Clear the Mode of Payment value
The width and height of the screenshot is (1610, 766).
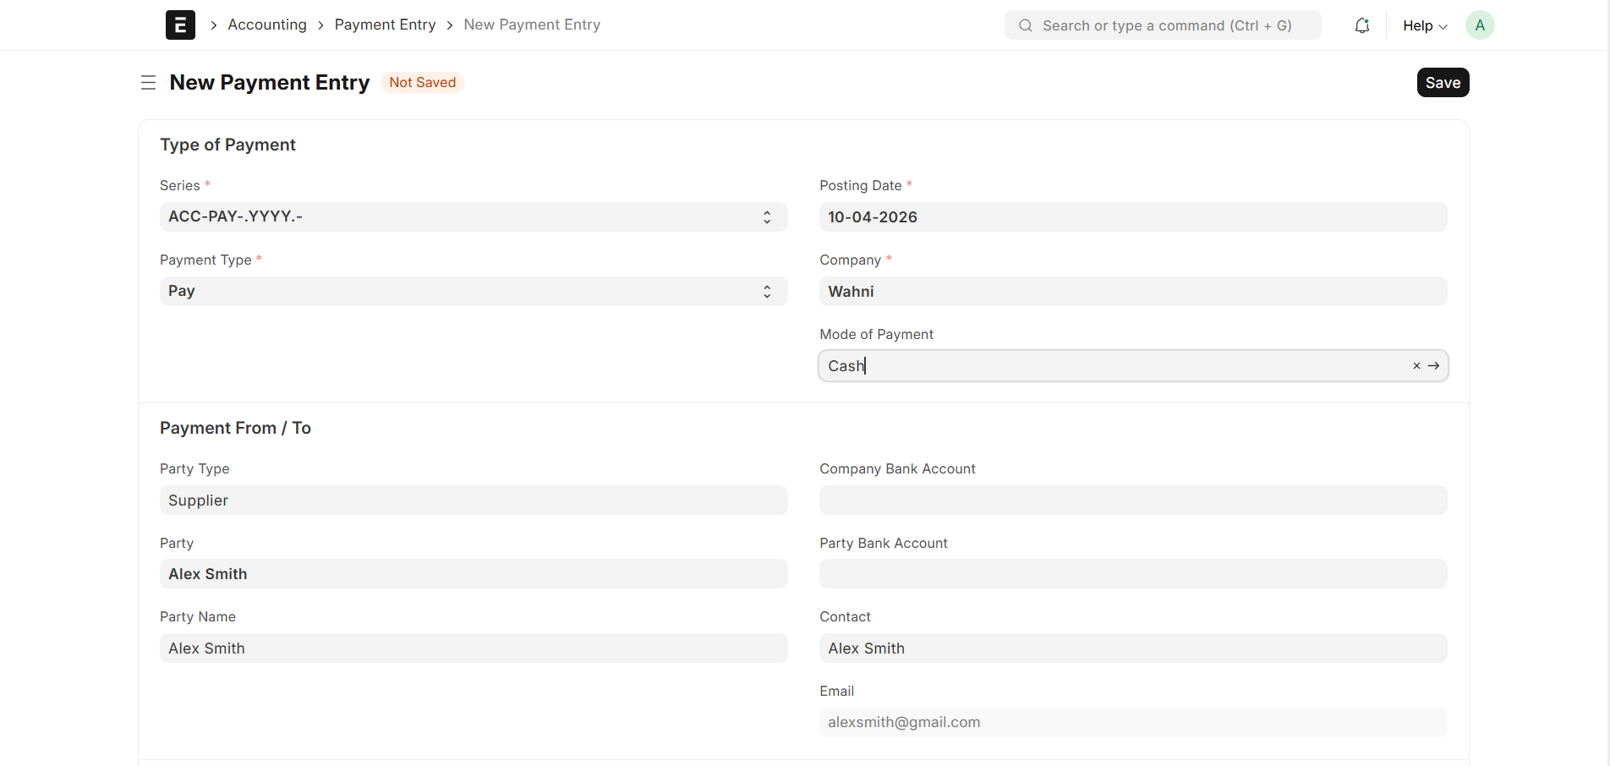coord(1416,366)
